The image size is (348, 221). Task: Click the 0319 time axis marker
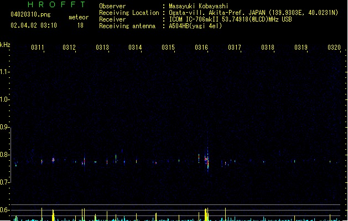(301, 48)
